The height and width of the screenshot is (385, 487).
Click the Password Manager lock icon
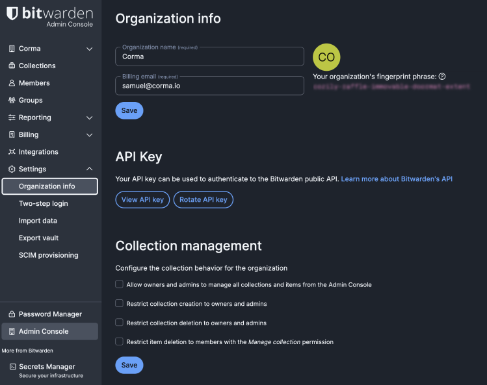[12, 314]
